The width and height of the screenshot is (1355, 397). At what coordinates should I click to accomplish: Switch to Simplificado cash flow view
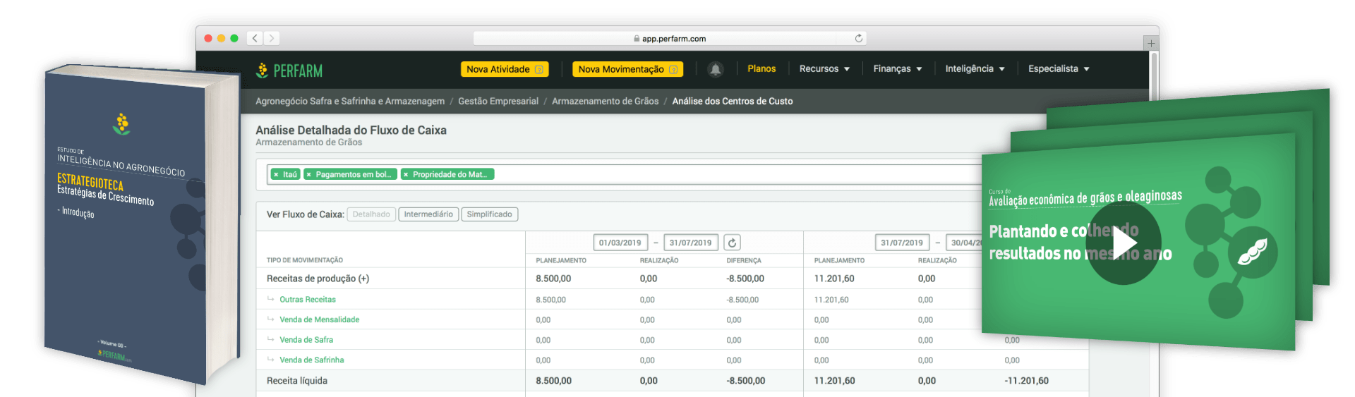[x=489, y=214]
